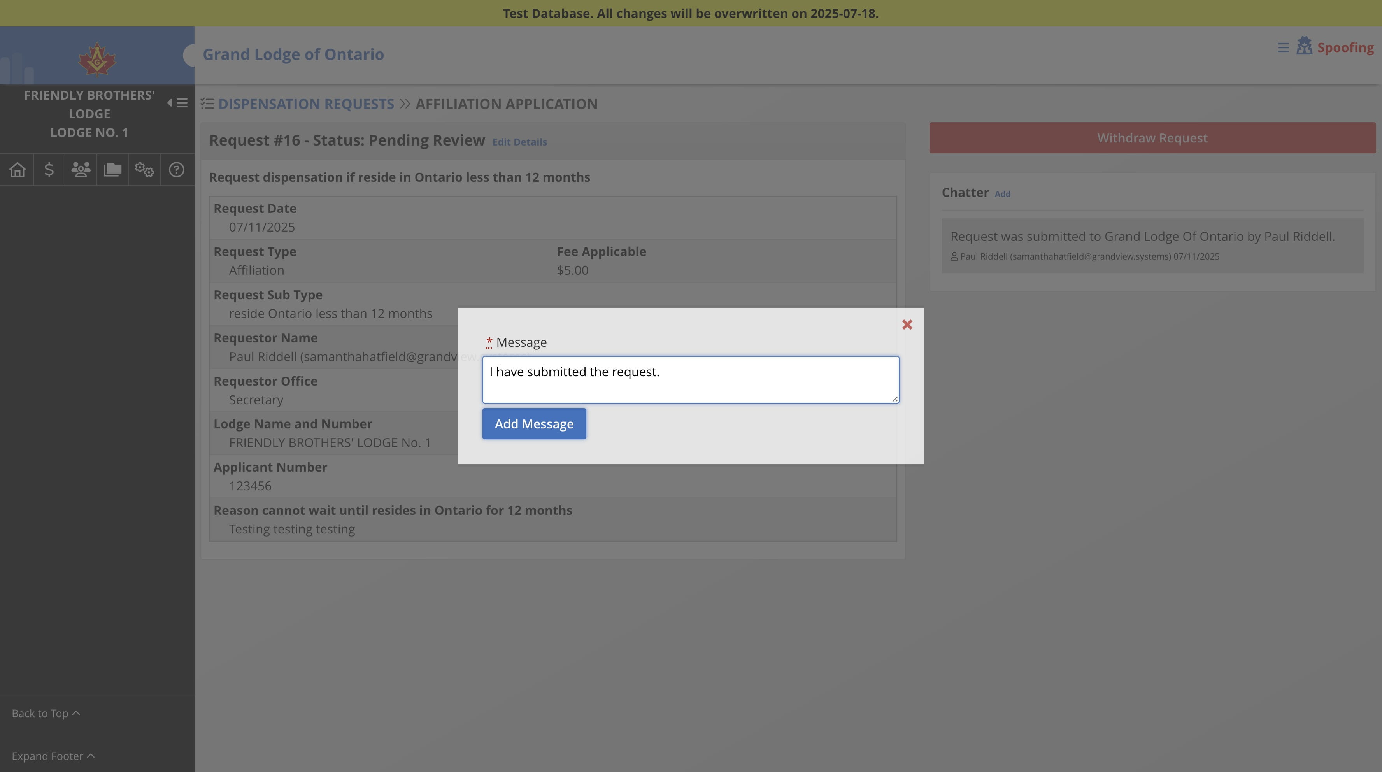Screen dimensions: 1382x772
Task: Click the checklist icon beside Dispensation Requests
Action: [x=208, y=104]
